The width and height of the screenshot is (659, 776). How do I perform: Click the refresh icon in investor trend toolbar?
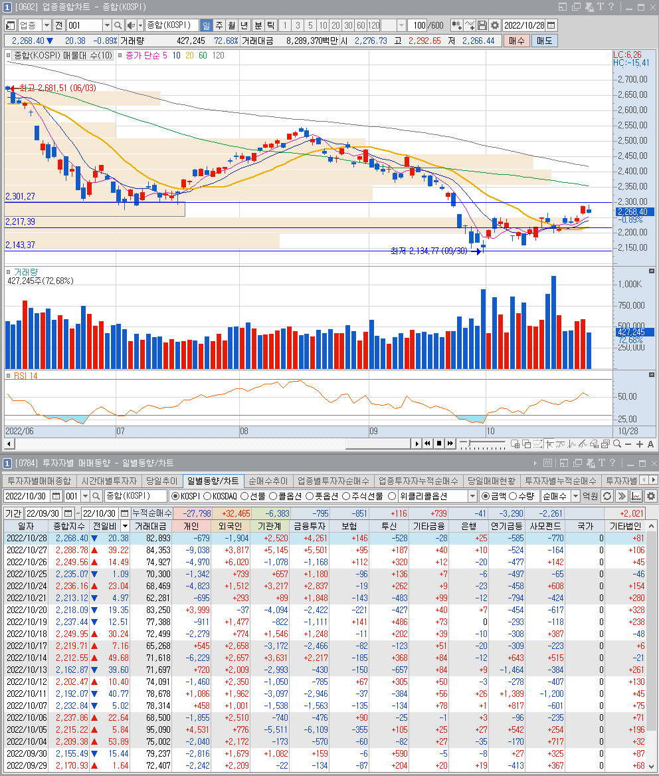(x=608, y=496)
